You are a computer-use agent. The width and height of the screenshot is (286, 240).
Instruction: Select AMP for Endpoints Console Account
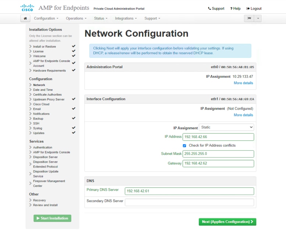coord(51,63)
